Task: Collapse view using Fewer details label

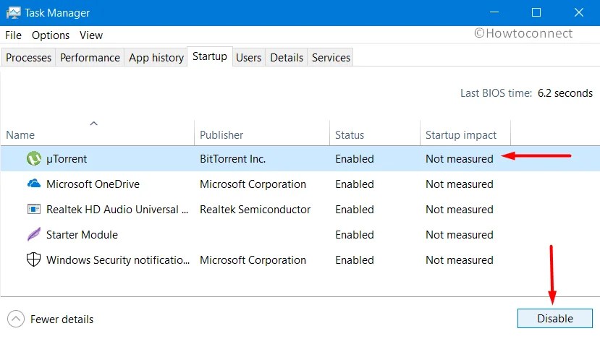Action: point(62,319)
